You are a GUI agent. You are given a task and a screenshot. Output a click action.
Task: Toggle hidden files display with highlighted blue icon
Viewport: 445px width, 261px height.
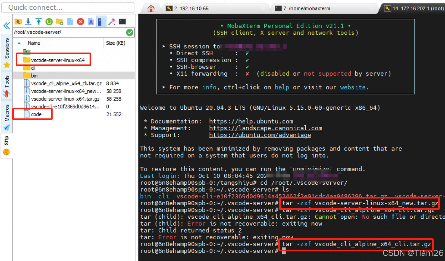101,21
